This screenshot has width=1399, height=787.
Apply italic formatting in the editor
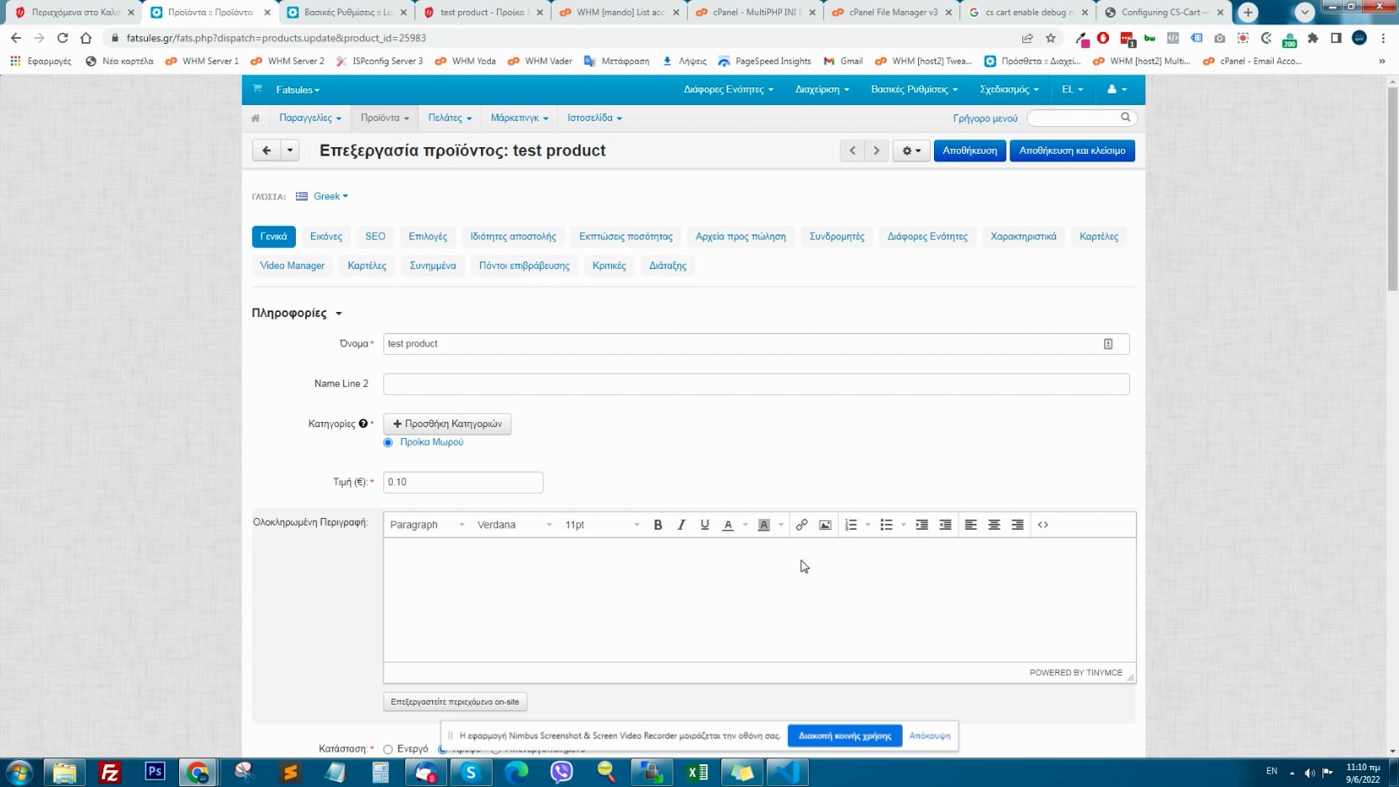tap(681, 525)
